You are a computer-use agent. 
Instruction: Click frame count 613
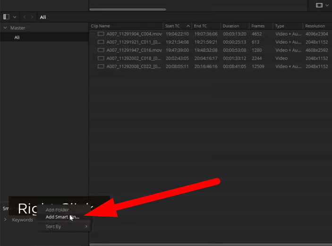pyautogui.click(x=255, y=42)
